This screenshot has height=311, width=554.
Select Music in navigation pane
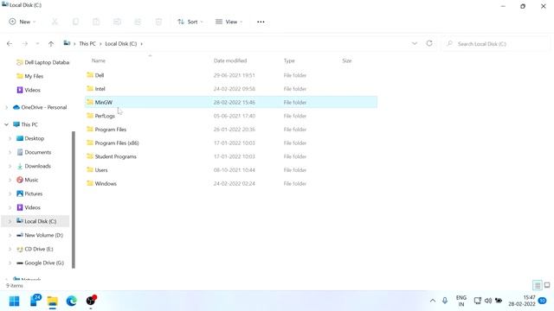[x=27, y=180]
